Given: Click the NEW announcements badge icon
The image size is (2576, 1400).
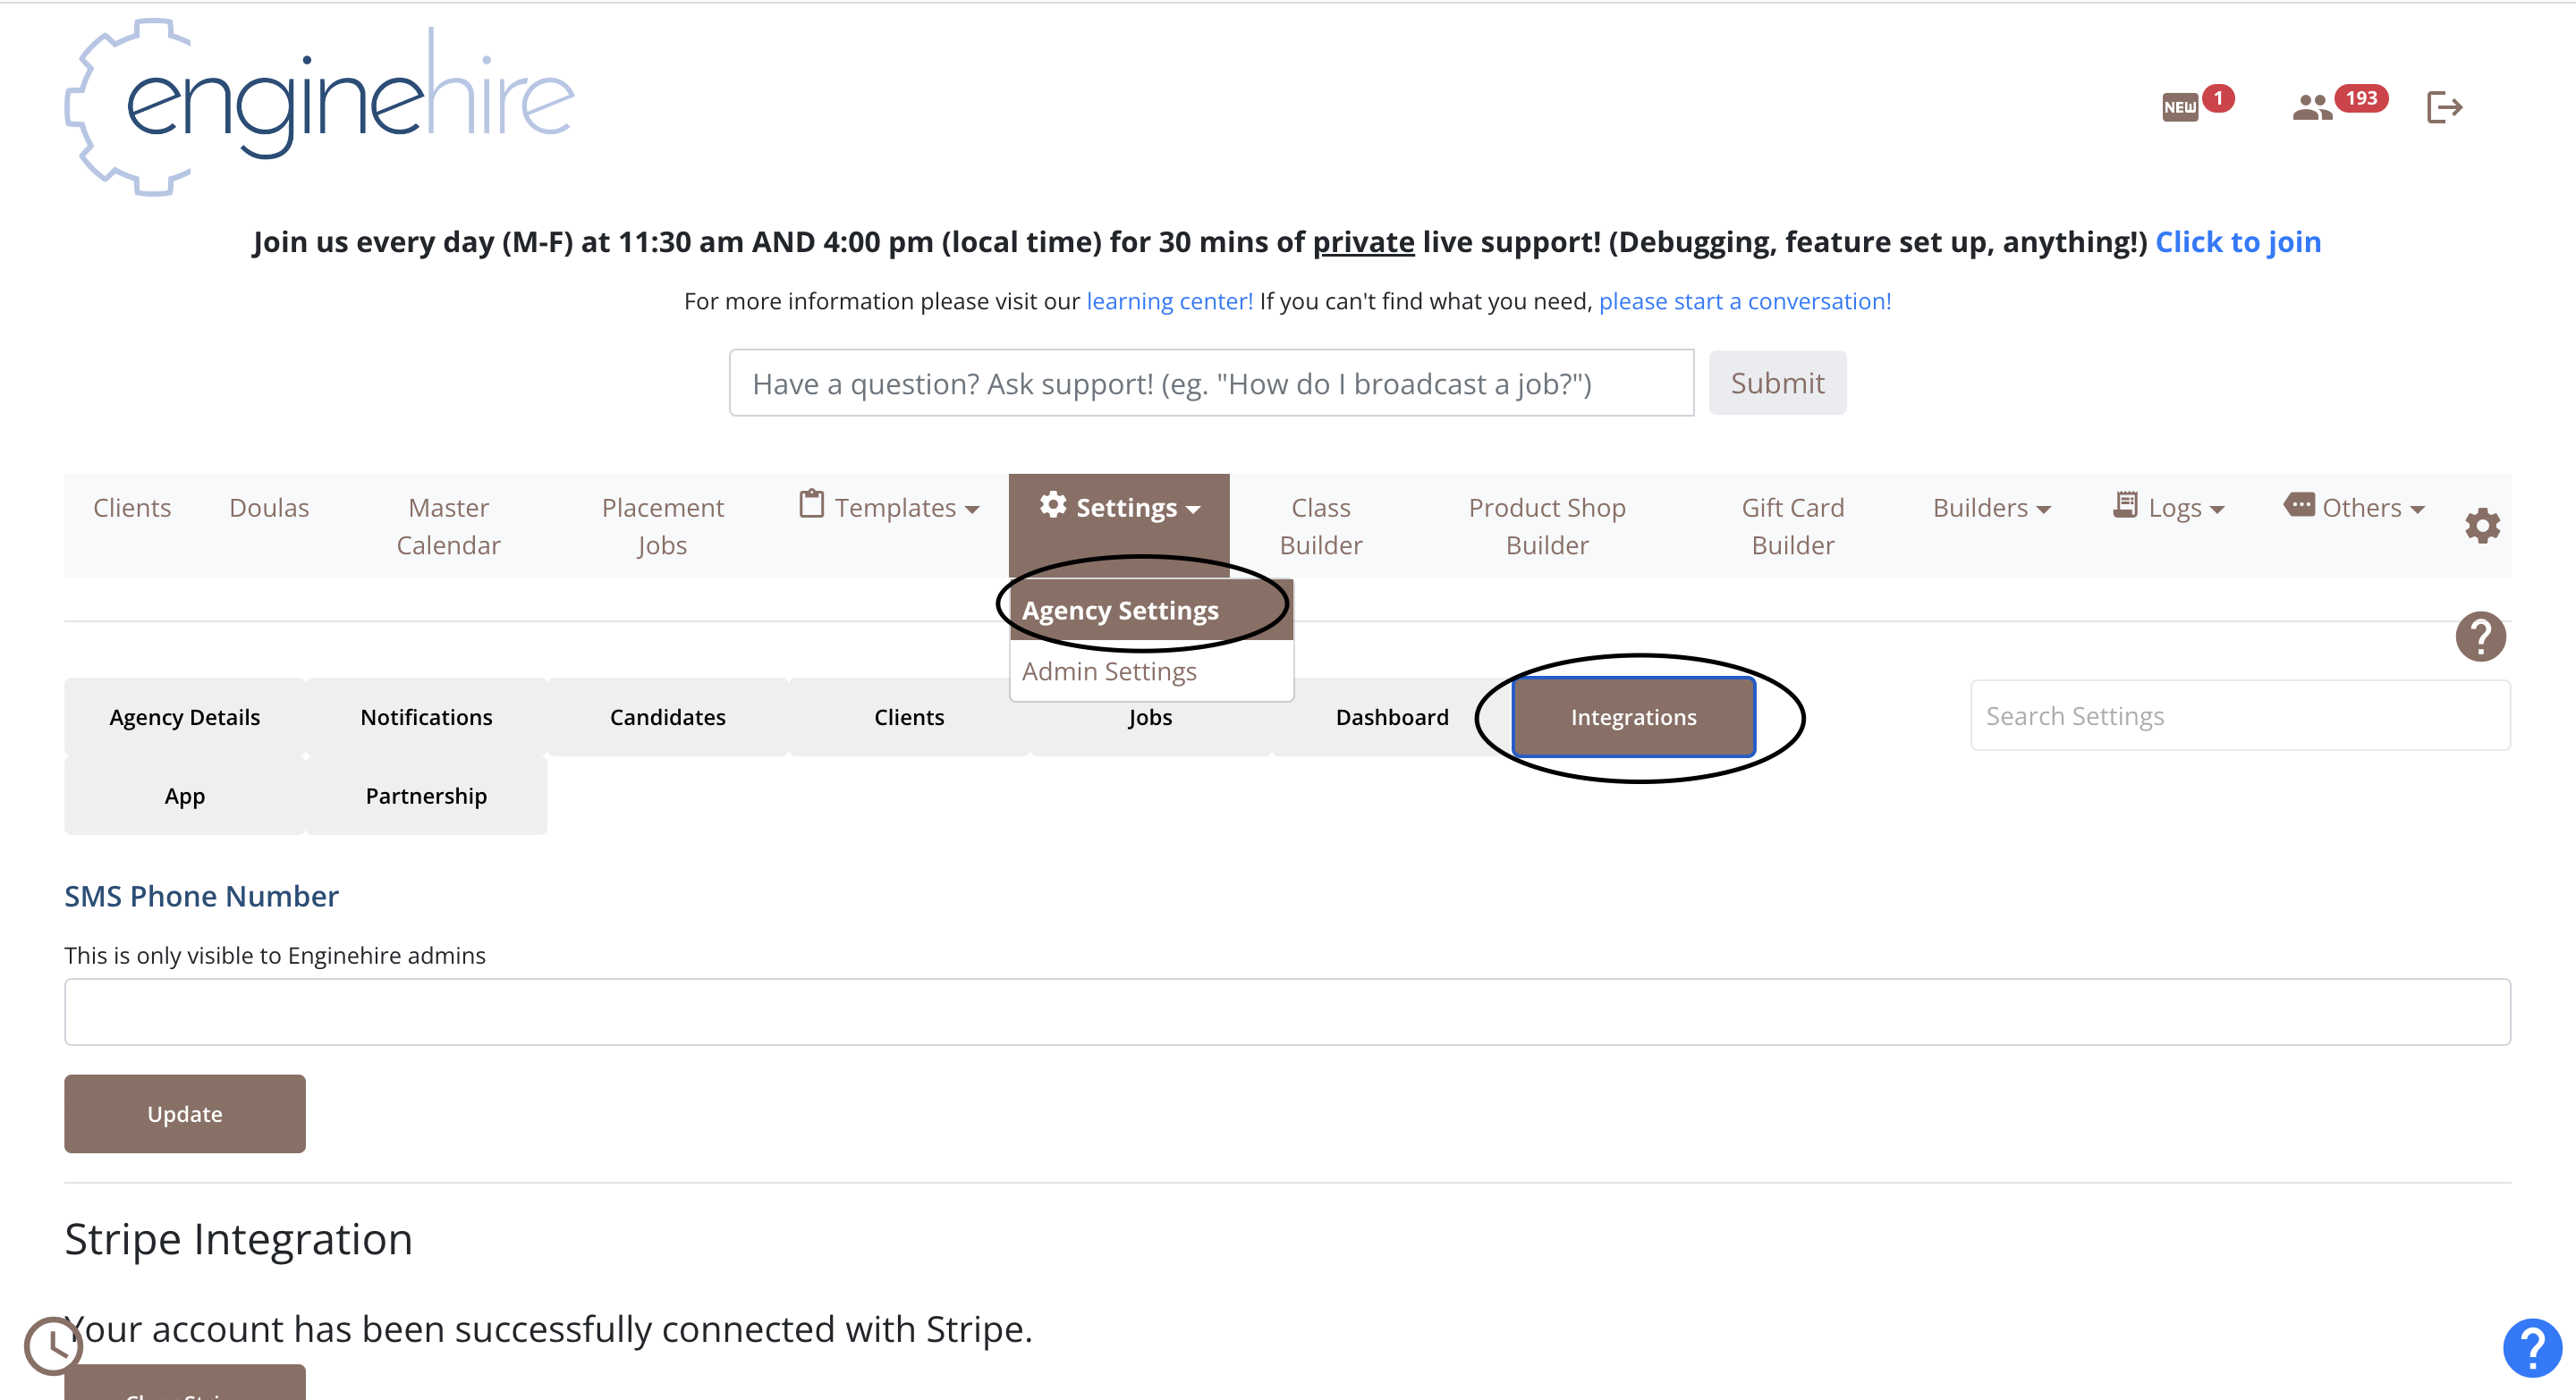Looking at the screenshot, I should [2181, 107].
